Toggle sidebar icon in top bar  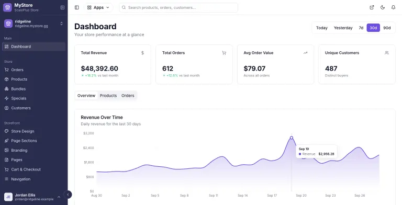76,7
